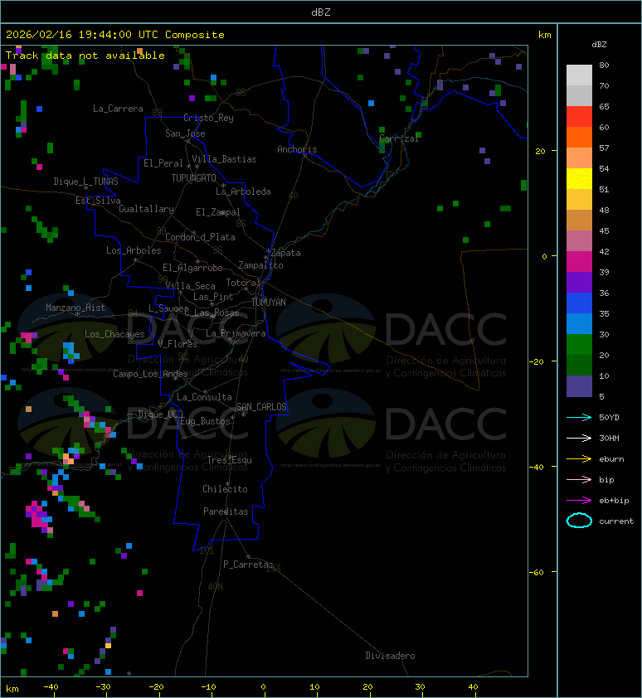
Task: Click the Chilecito location label
Action: pyautogui.click(x=225, y=489)
